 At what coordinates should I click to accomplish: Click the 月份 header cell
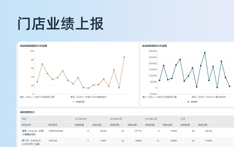click(46, 119)
